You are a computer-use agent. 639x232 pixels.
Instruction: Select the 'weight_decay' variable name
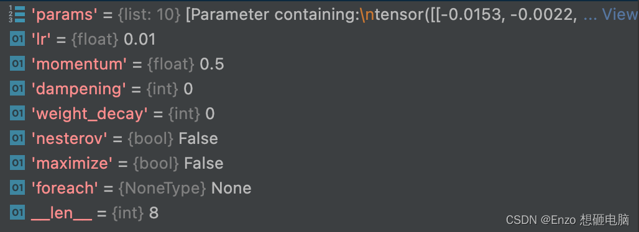(x=90, y=114)
